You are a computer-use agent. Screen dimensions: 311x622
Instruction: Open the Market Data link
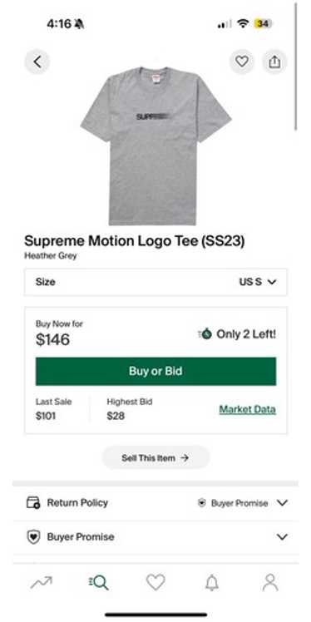(248, 409)
